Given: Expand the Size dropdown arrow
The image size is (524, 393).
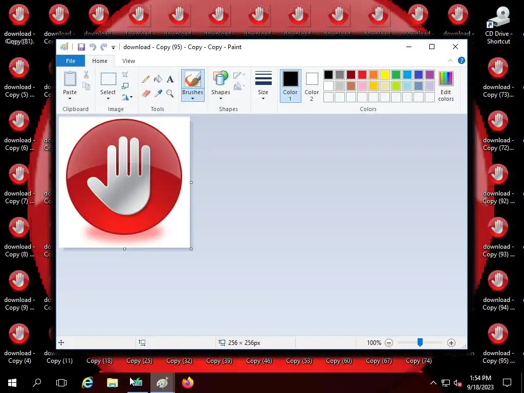Looking at the screenshot, I should pyautogui.click(x=263, y=99).
